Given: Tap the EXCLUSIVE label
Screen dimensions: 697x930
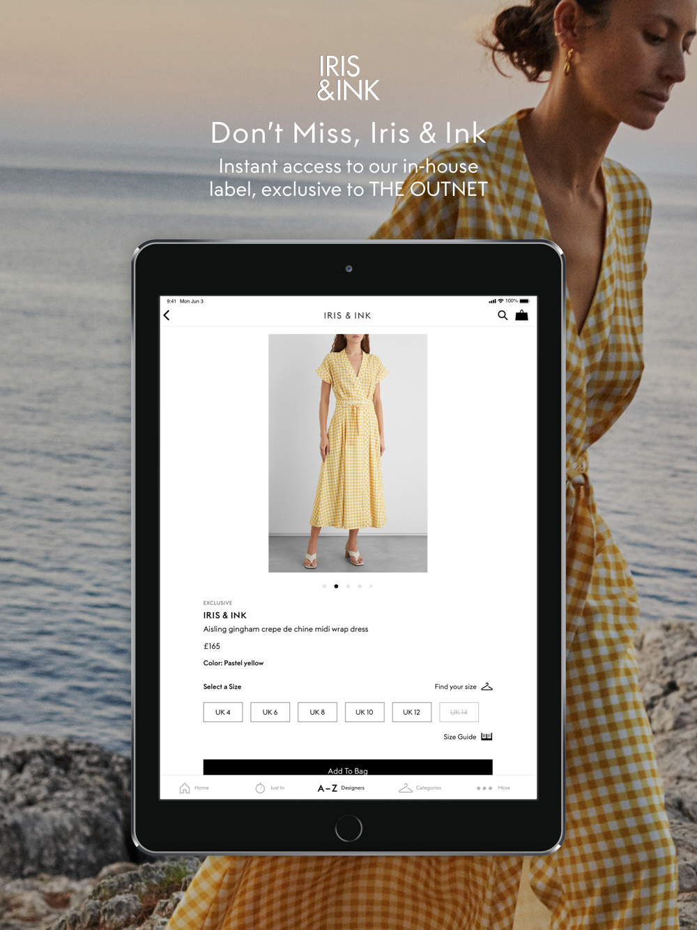Looking at the screenshot, I should [217, 603].
